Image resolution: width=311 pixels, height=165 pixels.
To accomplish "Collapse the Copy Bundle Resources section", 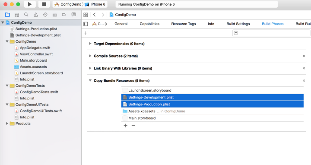I will point(90,80).
